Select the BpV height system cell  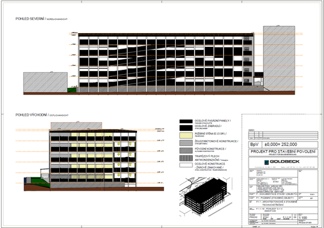pyautogui.click(x=255, y=145)
